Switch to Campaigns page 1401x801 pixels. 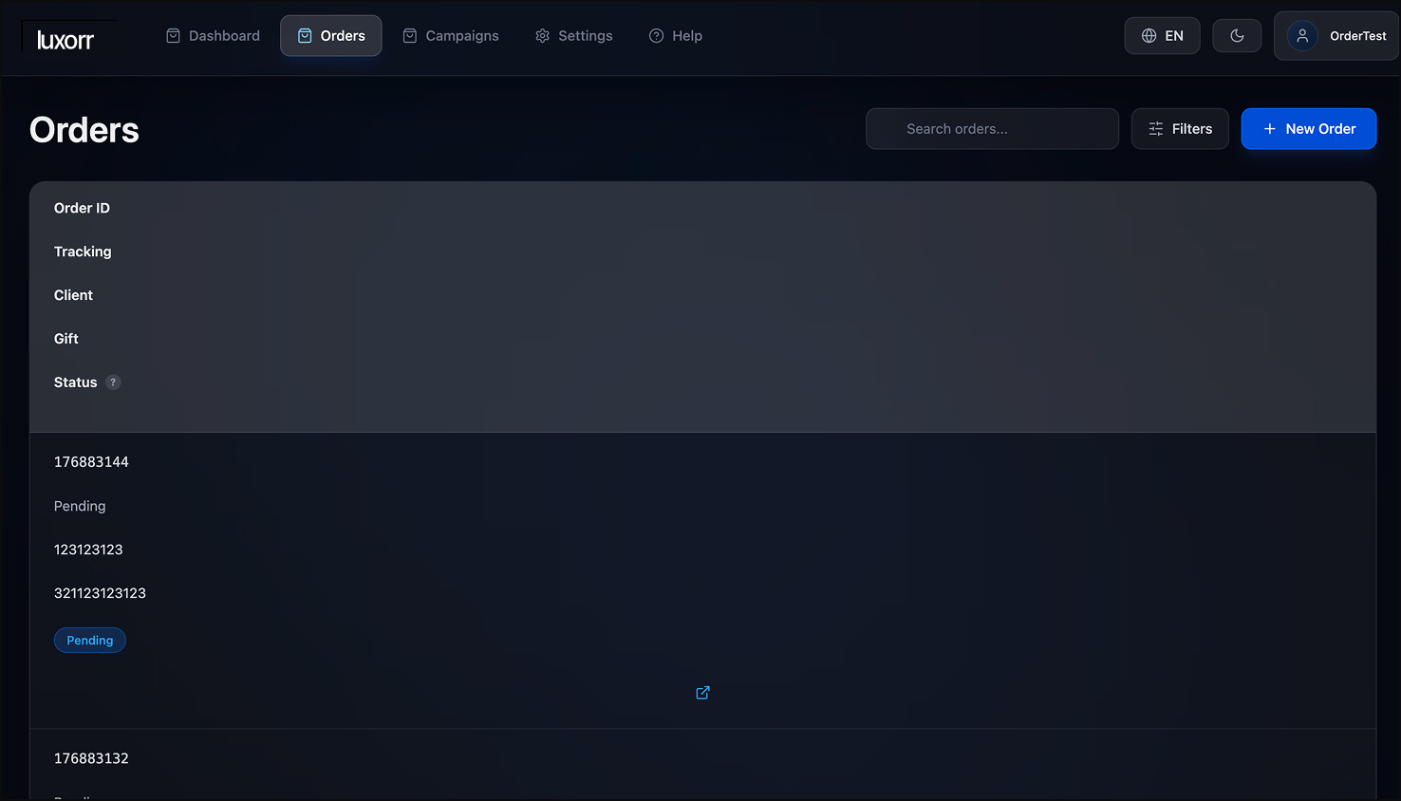coord(450,36)
